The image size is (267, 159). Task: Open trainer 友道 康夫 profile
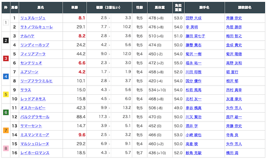(234, 99)
